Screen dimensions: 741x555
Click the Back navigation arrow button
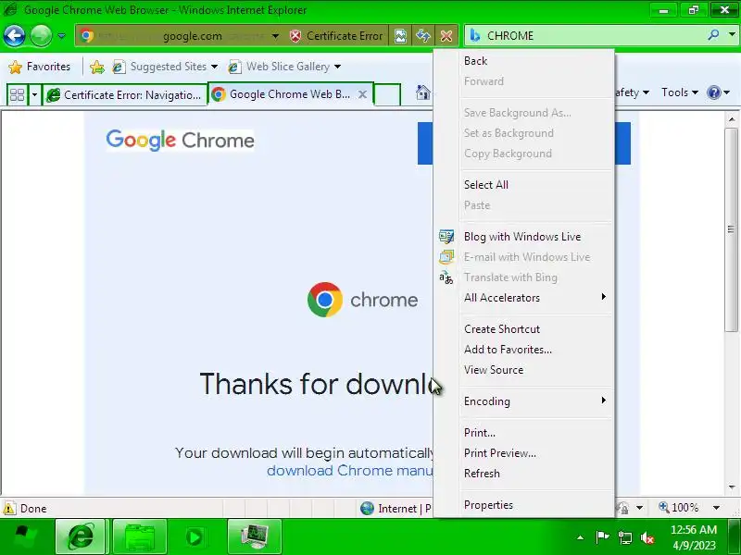coord(14,35)
